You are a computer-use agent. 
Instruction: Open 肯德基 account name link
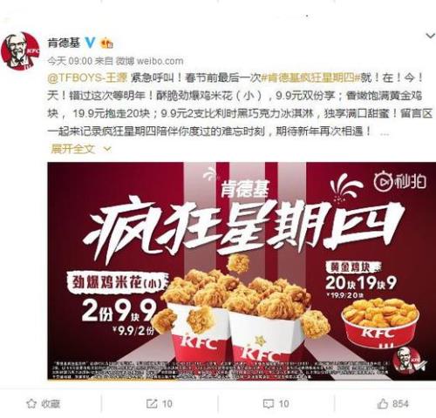[x=64, y=43]
